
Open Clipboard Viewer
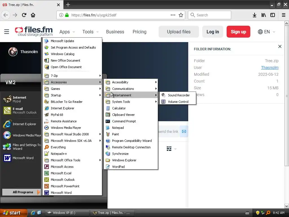coord(131,115)
